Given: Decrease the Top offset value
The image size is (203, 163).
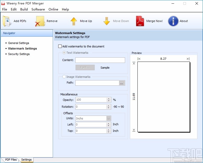Looking at the screenshot, I should click(x=109, y=132).
